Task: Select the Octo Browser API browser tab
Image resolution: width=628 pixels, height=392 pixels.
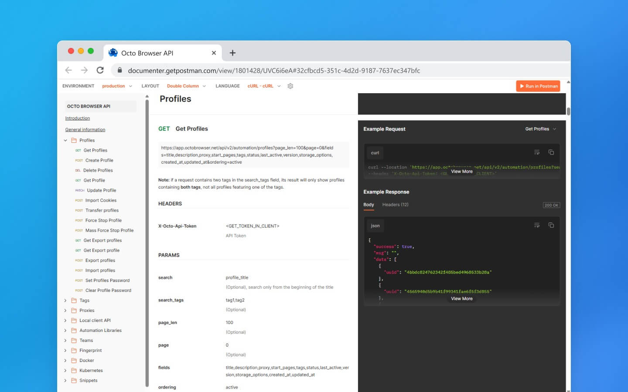Action: coord(163,53)
